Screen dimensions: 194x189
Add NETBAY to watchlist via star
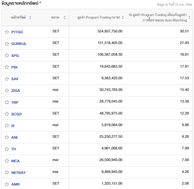point(7,173)
